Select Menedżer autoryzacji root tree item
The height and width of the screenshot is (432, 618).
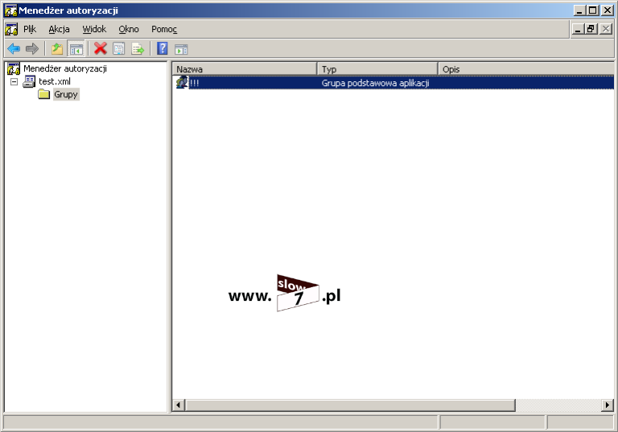(x=65, y=68)
